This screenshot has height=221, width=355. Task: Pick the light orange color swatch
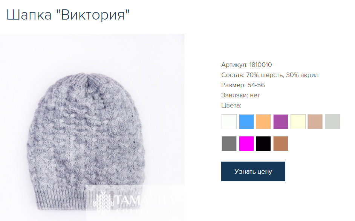pyautogui.click(x=263, y=122)
